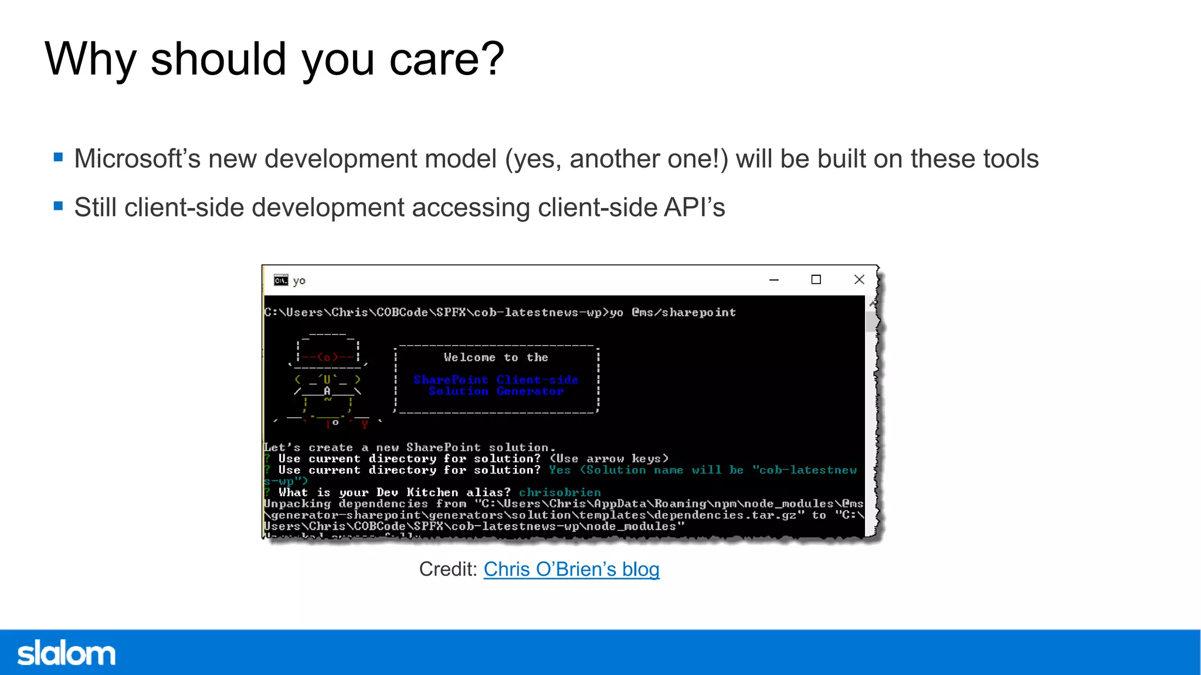This screenshot has width=1201, height=675.
Task: Click the 'Welcome to the' banner text
Action: (496, 357)
